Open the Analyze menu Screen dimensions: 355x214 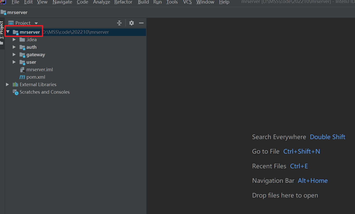click(101, 2)
